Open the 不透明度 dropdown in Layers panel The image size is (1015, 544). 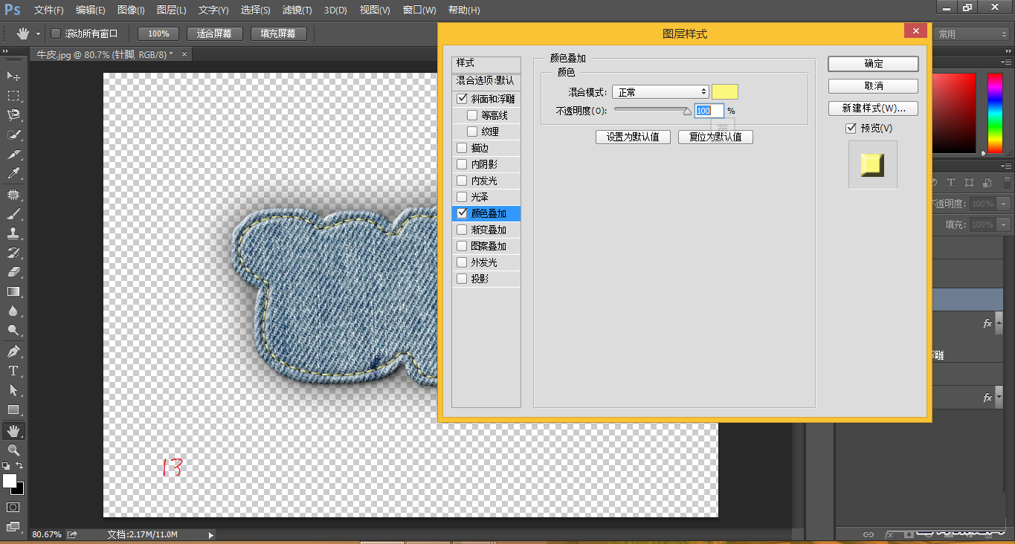click(x=1005, y=202)
